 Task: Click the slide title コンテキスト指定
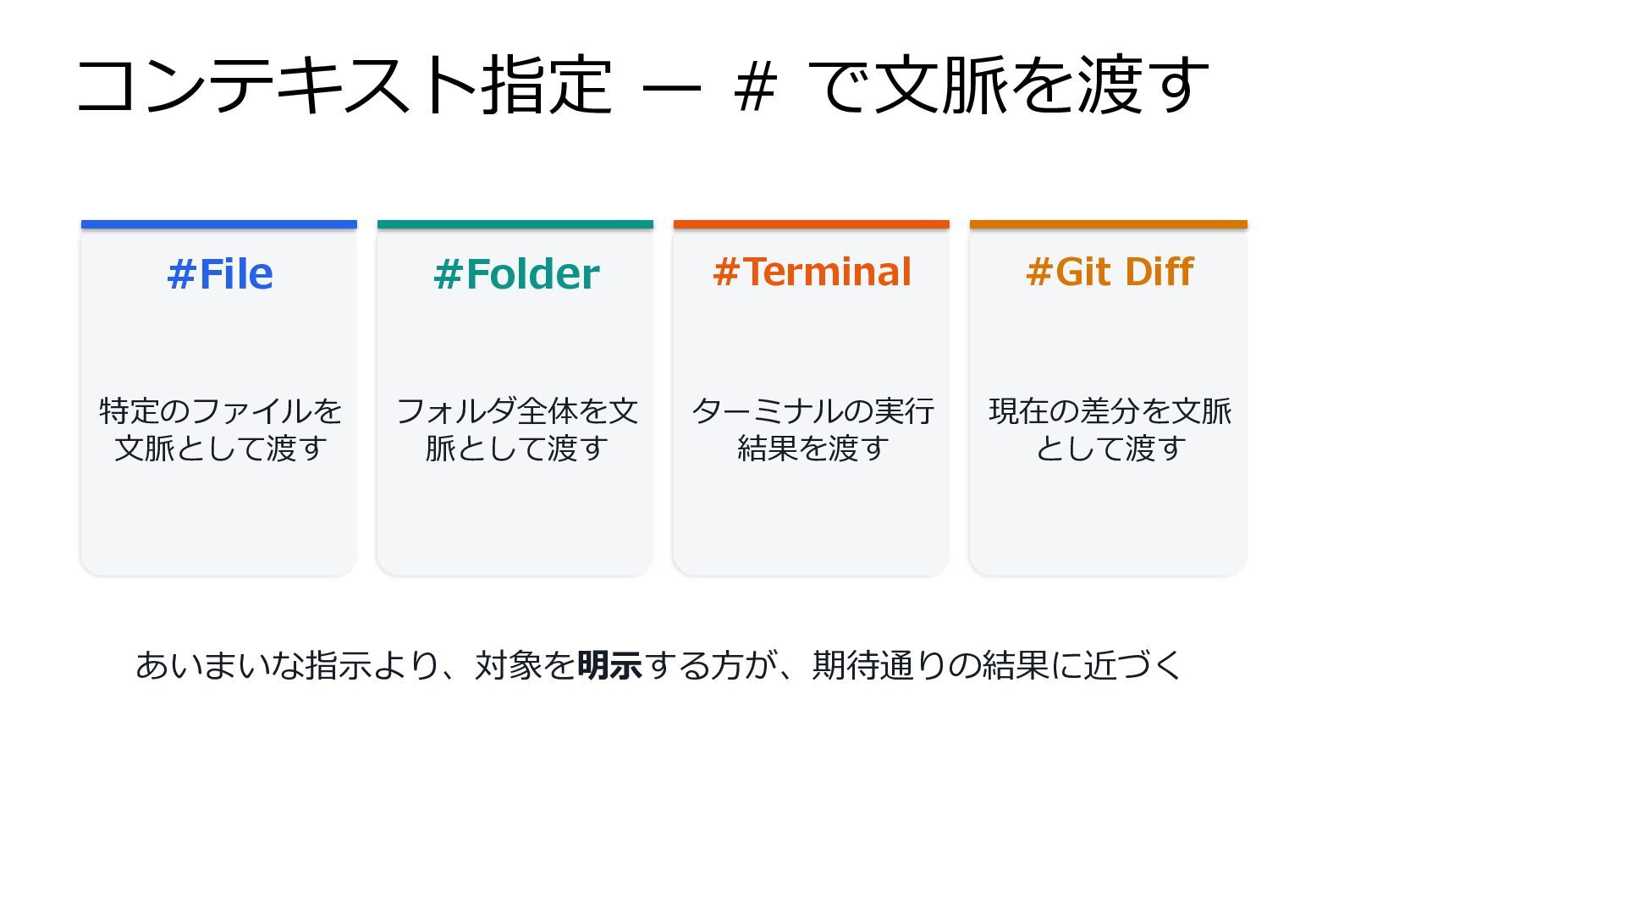click(344, 85)
